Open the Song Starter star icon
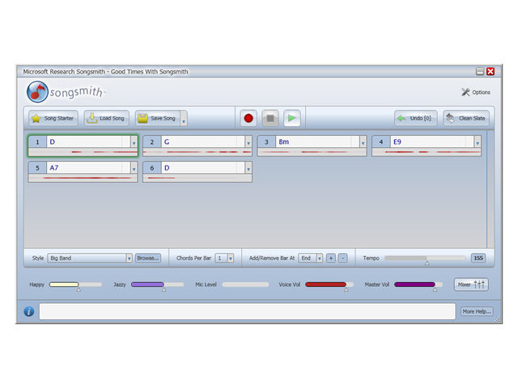 coord(36,118)
